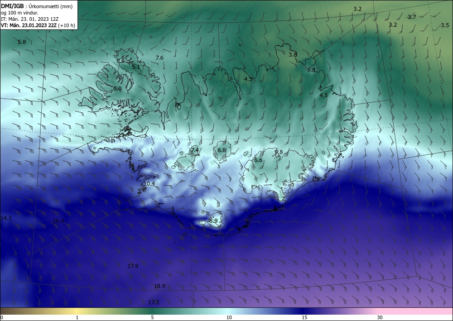Image resolution: width=453 pixels, height=321 pixels.
Task: Click the 16.4 value label
Action: tap(58, 221)
